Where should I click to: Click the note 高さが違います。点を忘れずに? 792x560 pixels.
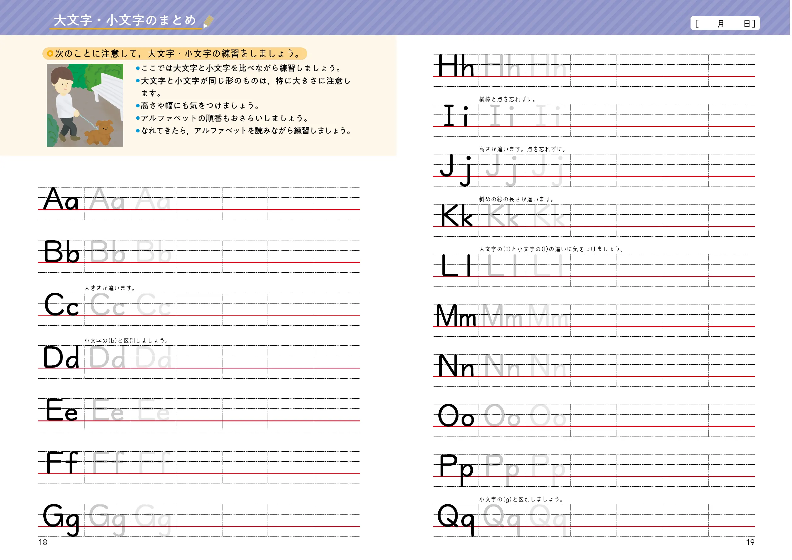click(523, 149)
